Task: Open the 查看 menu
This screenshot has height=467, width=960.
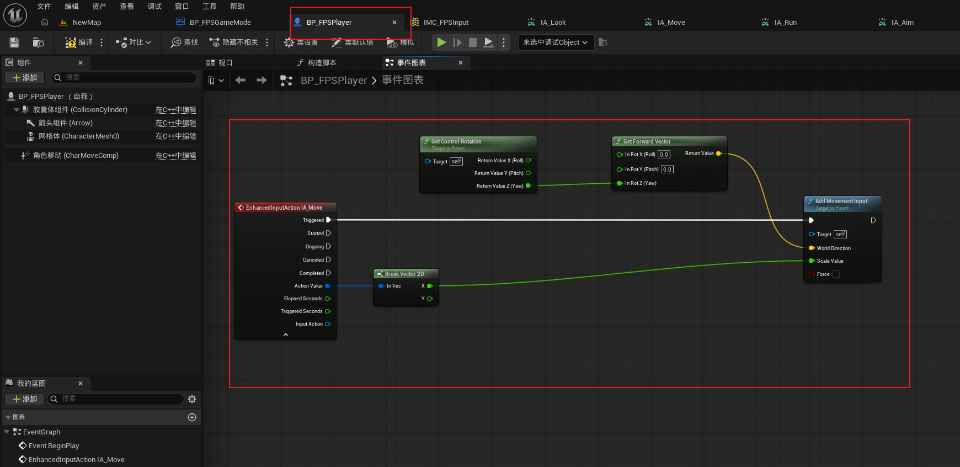Action: [127, 7]
